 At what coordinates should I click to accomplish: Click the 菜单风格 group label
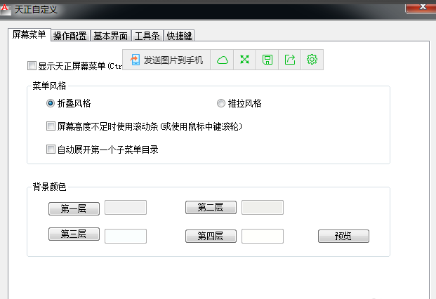(x=49, y=86)
